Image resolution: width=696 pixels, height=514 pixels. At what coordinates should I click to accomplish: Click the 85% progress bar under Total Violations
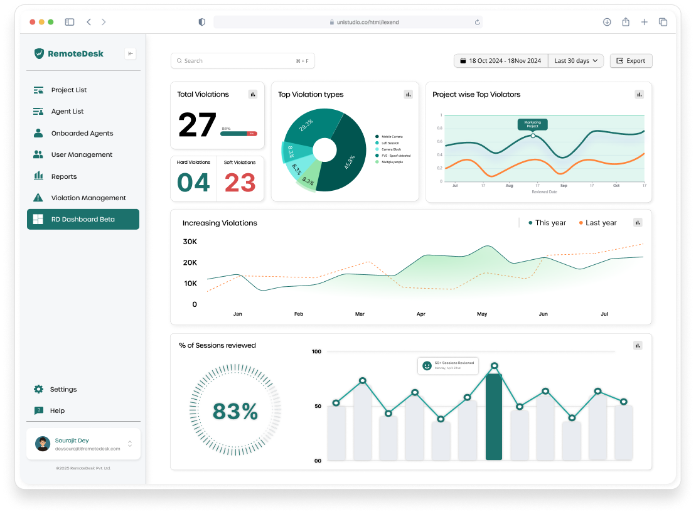238,132
